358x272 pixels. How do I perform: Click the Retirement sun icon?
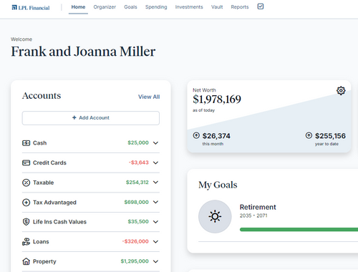pyautogui.click(x=215, y=216)
